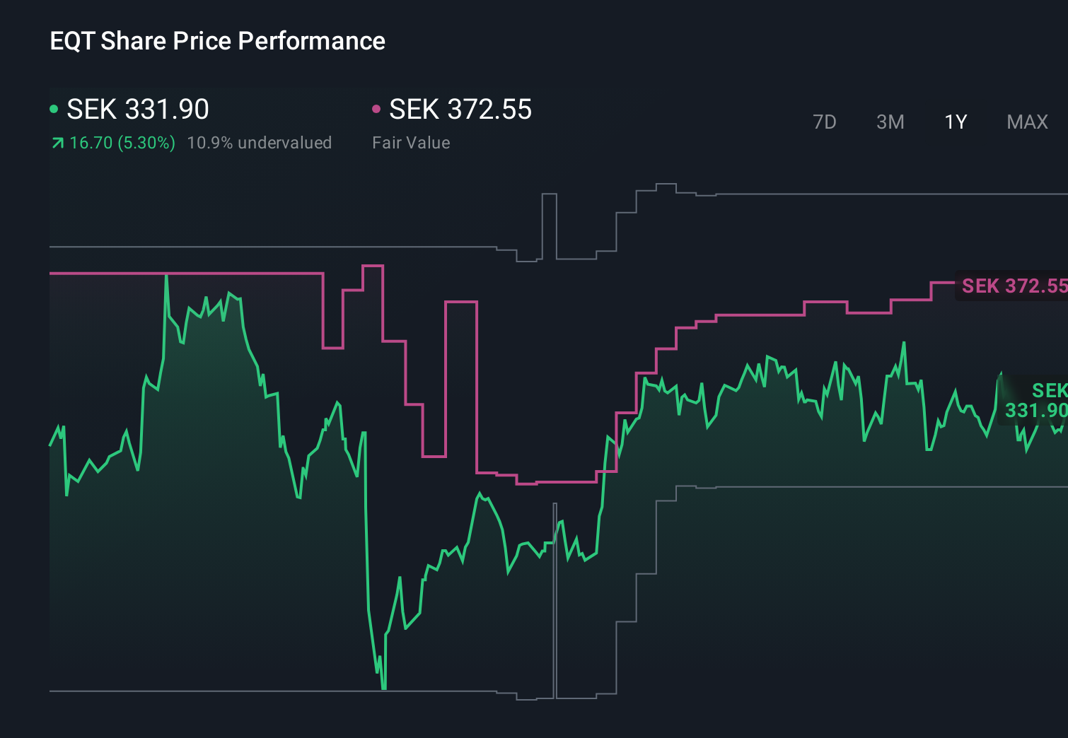Click the EQT Share Price Performance title
Image resolution: width=1068 pixels, height=738 pixels.
[217, 41]
